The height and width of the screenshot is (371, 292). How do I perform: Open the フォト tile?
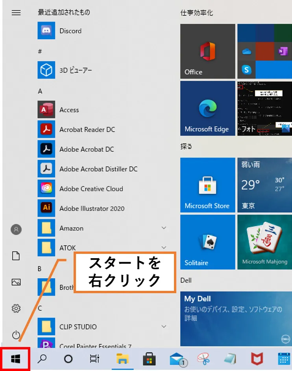tap(264, 108)
